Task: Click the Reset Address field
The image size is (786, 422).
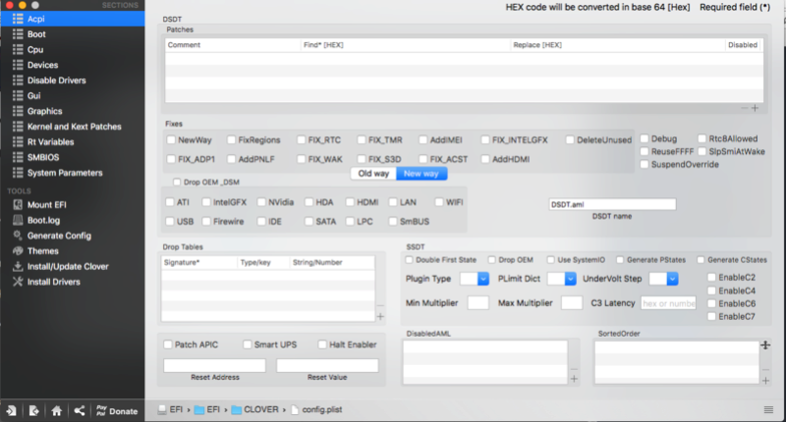Action: pyautogui.click(x=214, y=365)
